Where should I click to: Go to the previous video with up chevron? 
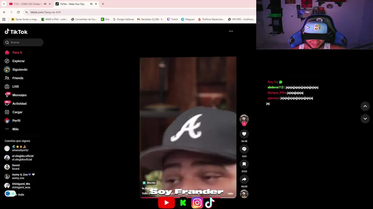(x=365, y=106)
